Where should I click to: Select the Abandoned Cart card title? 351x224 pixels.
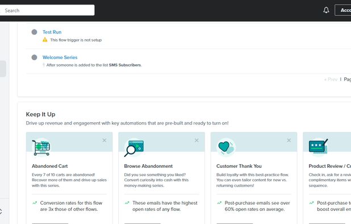49,166
